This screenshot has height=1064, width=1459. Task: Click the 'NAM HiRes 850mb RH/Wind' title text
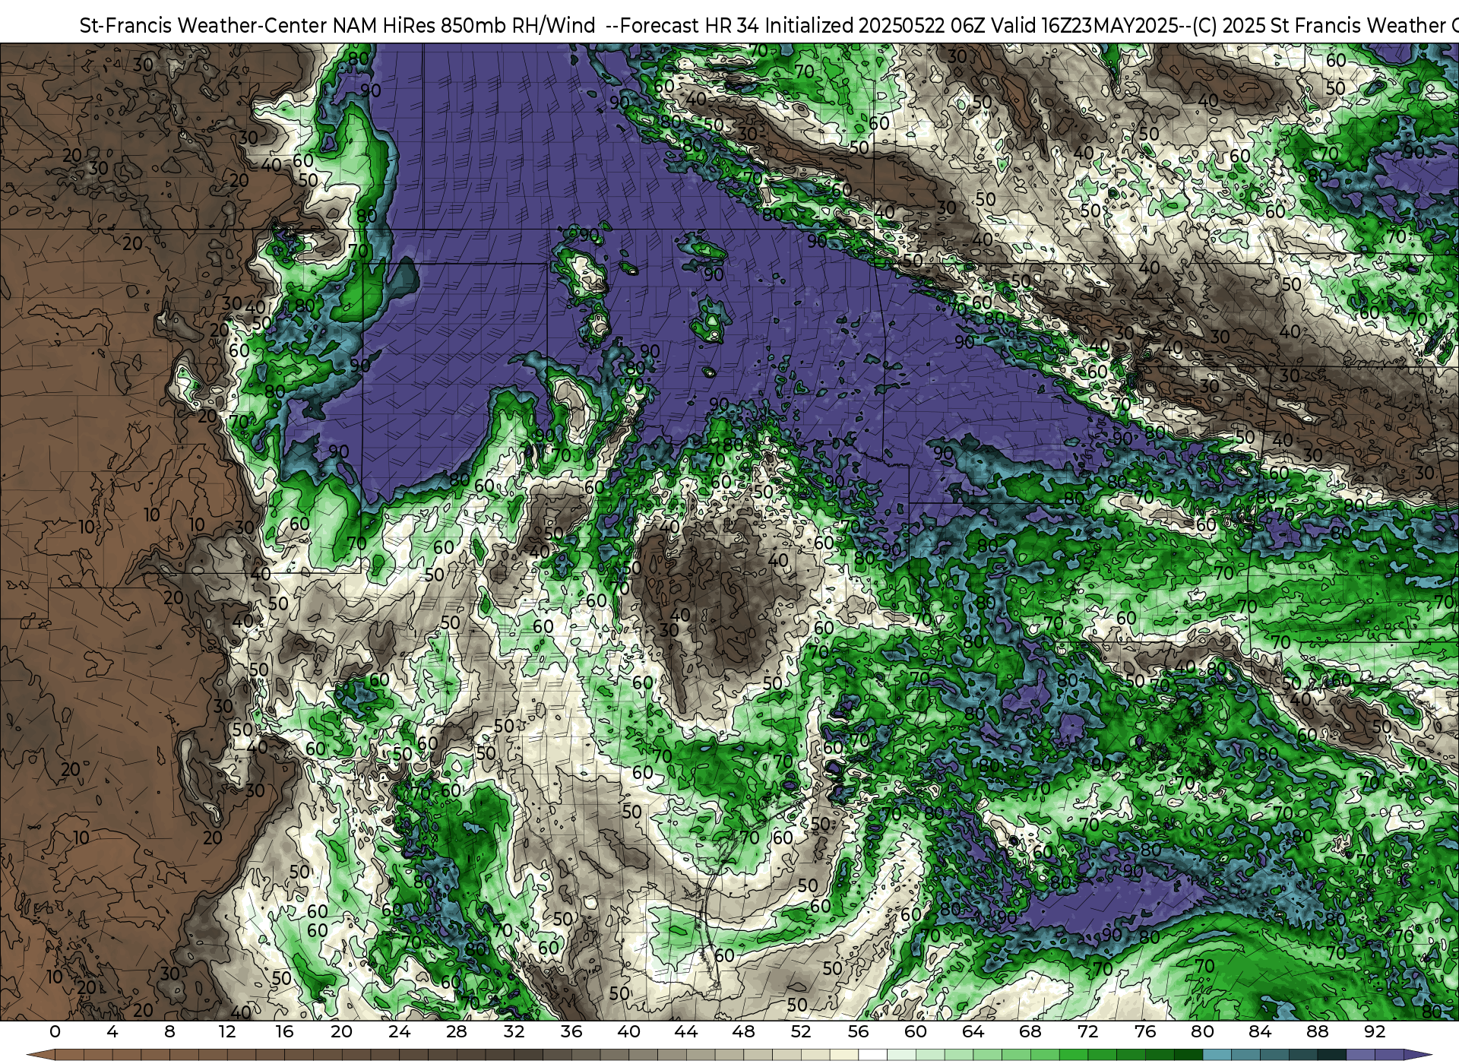pos(464,25)
